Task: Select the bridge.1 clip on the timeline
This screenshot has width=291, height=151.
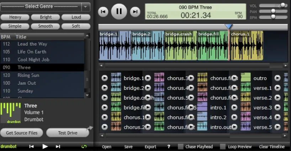Action: click(x=115, y=46)
